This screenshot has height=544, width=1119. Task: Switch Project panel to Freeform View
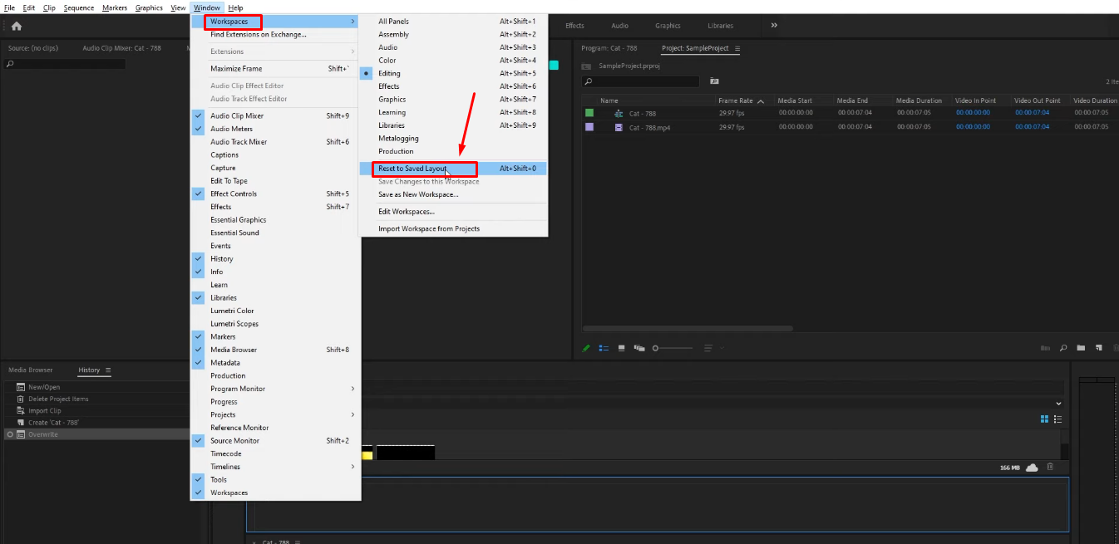[639, 348]
